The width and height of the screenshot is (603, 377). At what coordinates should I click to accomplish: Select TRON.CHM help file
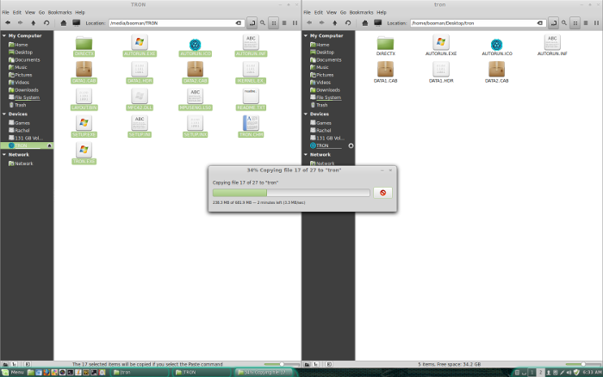[x=251, y=126]
